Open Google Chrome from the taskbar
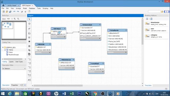This screenshot has height=96, width=170. coord(95,94)
